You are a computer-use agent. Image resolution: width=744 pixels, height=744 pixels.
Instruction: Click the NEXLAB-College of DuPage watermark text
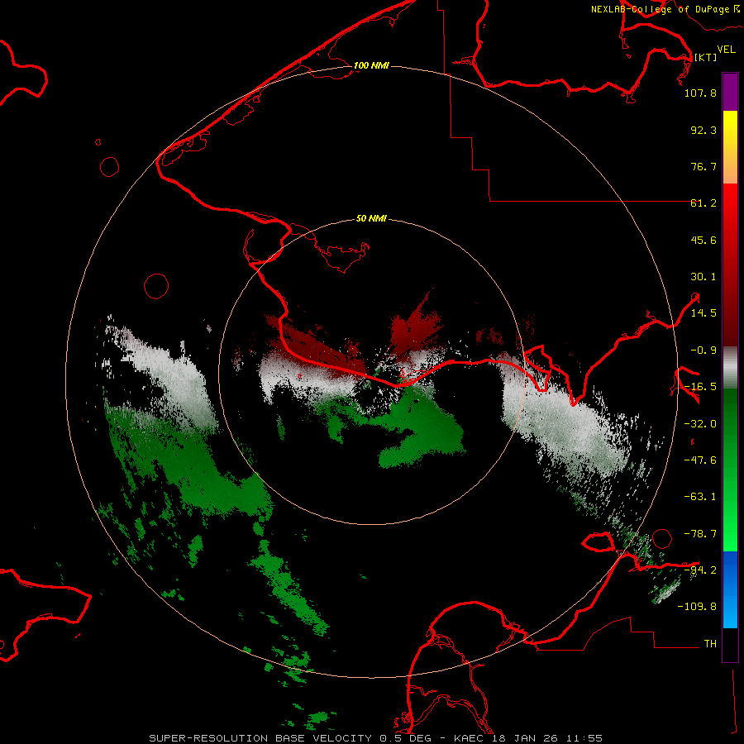[665, 9]
